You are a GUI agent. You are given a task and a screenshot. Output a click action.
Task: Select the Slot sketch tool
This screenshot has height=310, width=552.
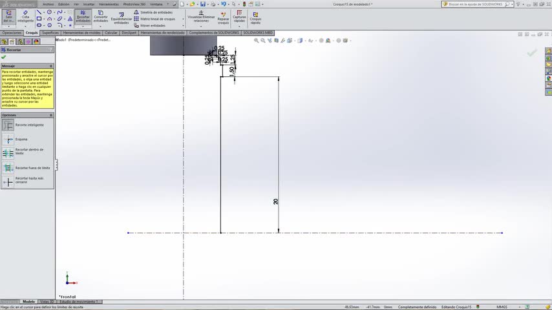(x=39, y=25)
